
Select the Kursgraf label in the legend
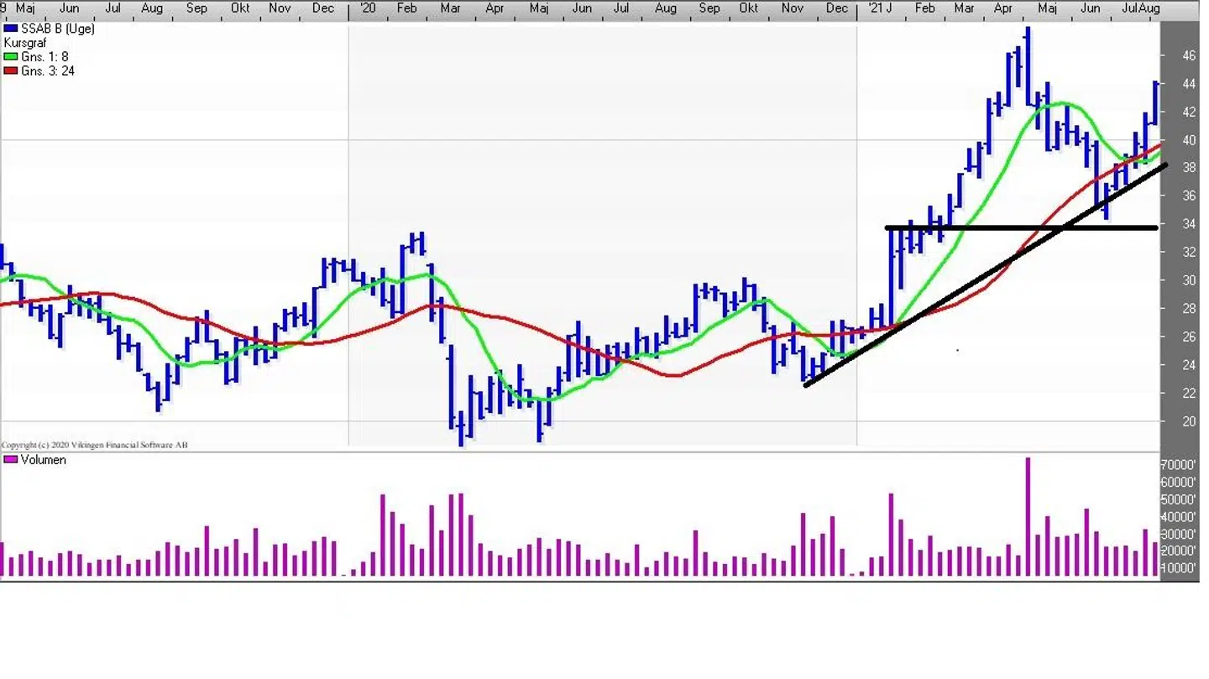25,43
